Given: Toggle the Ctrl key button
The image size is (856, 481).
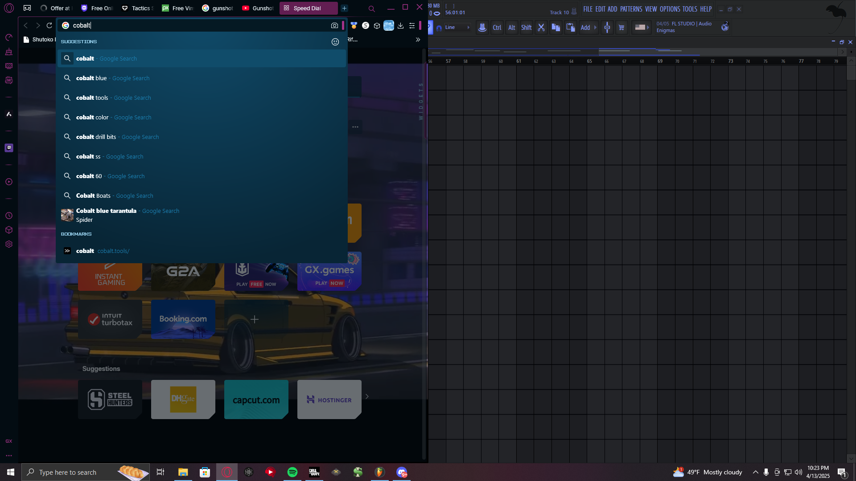Looking at the screenshot, I should (497, 28).
